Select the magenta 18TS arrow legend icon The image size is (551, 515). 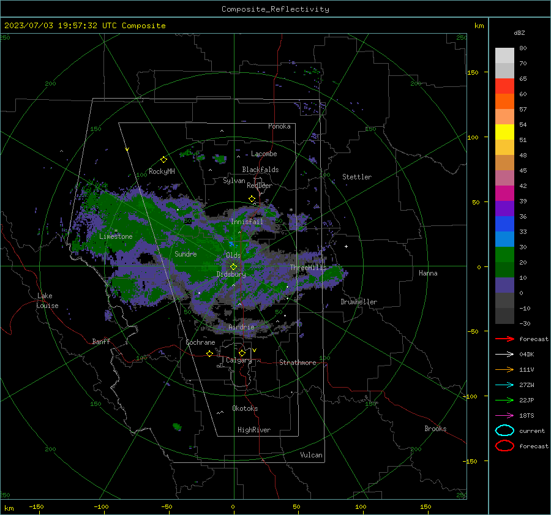pos(504,416)
